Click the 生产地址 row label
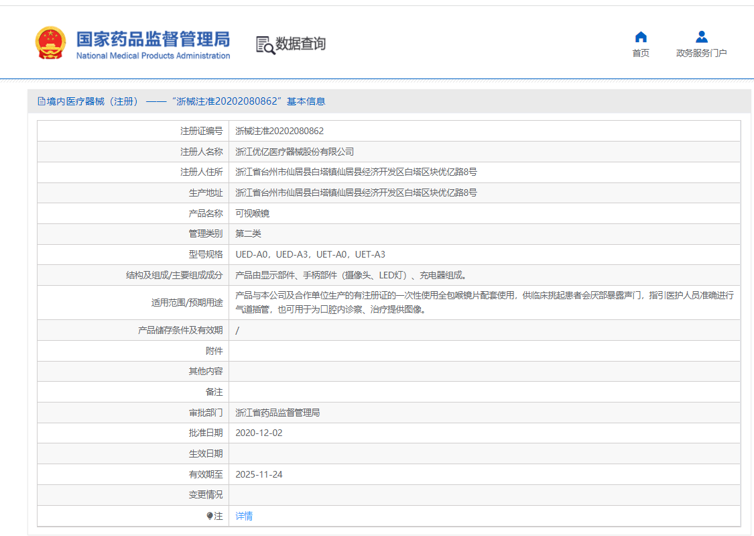Screen dimensions: 754x536 pyautogui.click(x=206, y=193)
